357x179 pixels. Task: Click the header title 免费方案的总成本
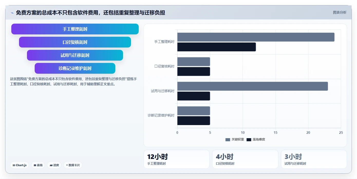click(x=90, y=13)
